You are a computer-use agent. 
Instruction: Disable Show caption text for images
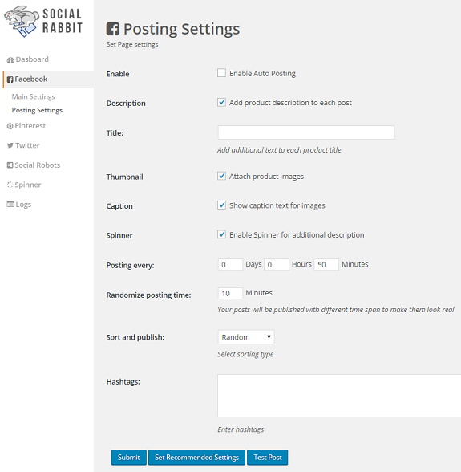[x=221, y=205]
